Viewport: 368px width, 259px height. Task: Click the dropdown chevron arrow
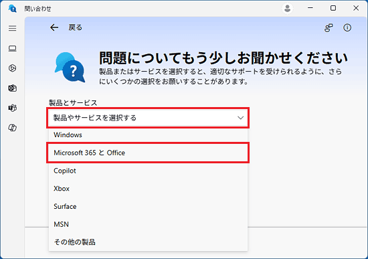pyautogui.click(x=241, y=118)
